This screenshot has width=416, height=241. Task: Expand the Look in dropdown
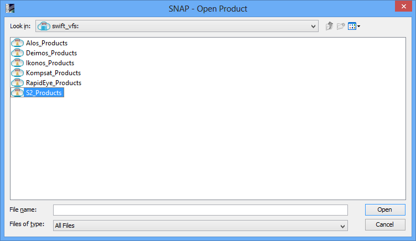point(313,26)
